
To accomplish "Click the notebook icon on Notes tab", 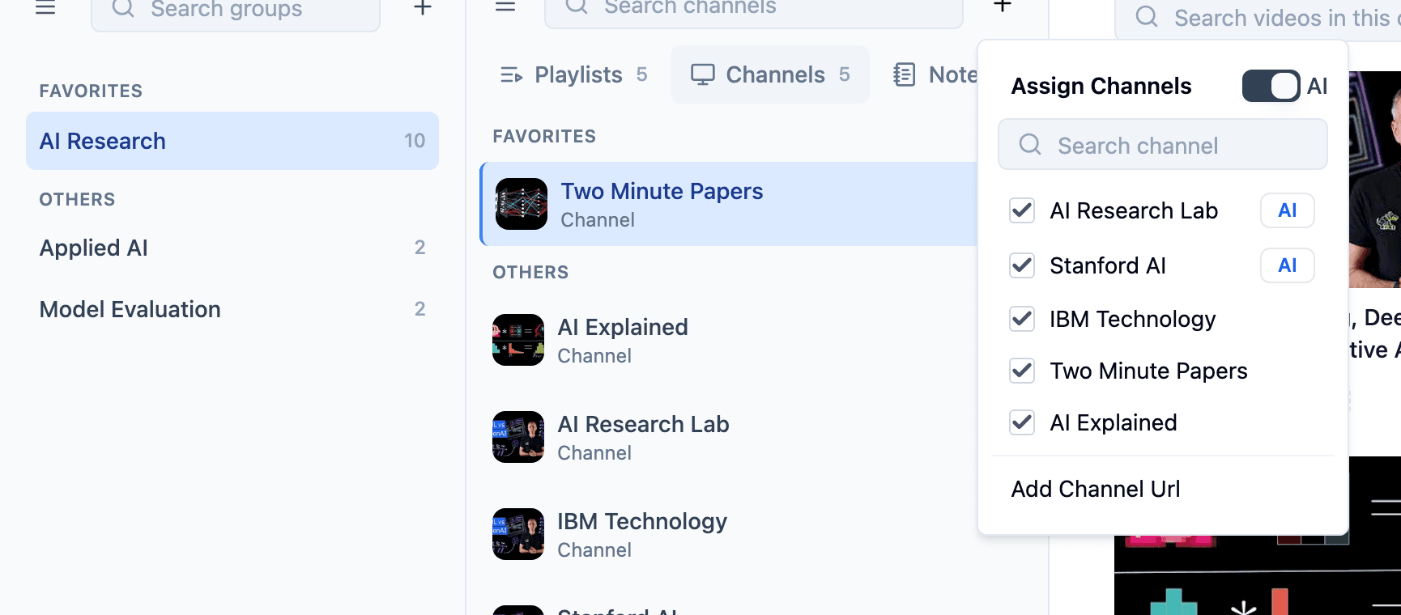I will point(904,74).
